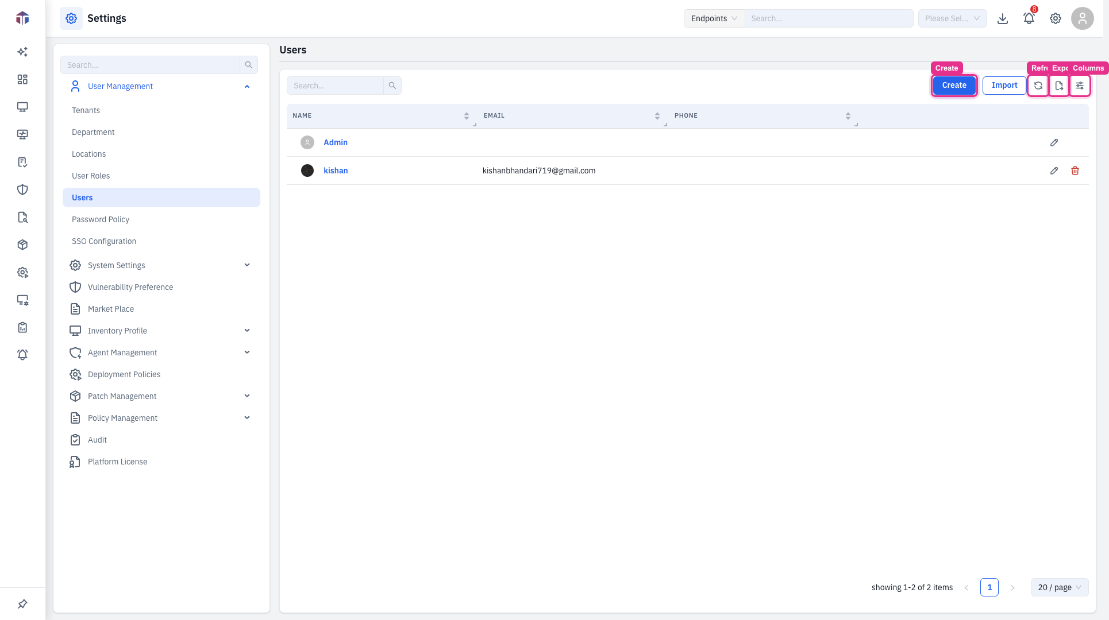Open the Department menu item

(93, 132)
